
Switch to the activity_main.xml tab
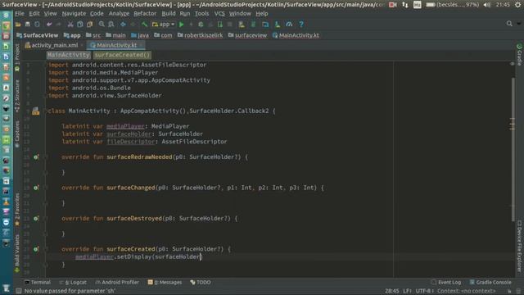click(x=54, y=45)
